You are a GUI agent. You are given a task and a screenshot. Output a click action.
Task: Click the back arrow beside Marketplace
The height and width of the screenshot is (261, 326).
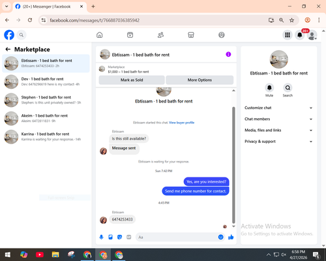click(x=8, y=50)
